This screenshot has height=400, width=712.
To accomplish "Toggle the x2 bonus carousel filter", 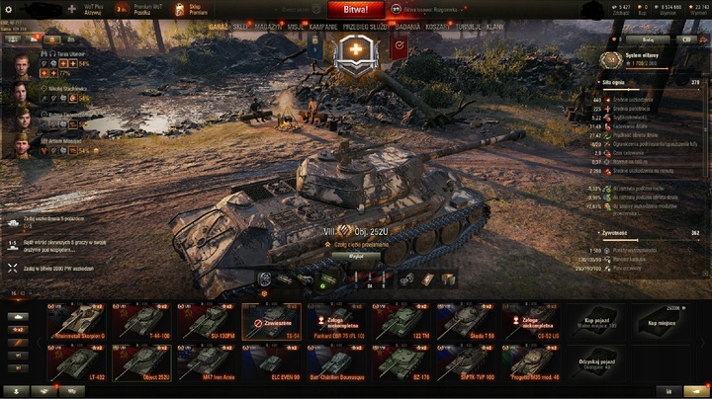I will (18, 330).
